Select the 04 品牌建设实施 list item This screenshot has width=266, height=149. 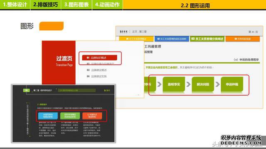coord(97,76)
